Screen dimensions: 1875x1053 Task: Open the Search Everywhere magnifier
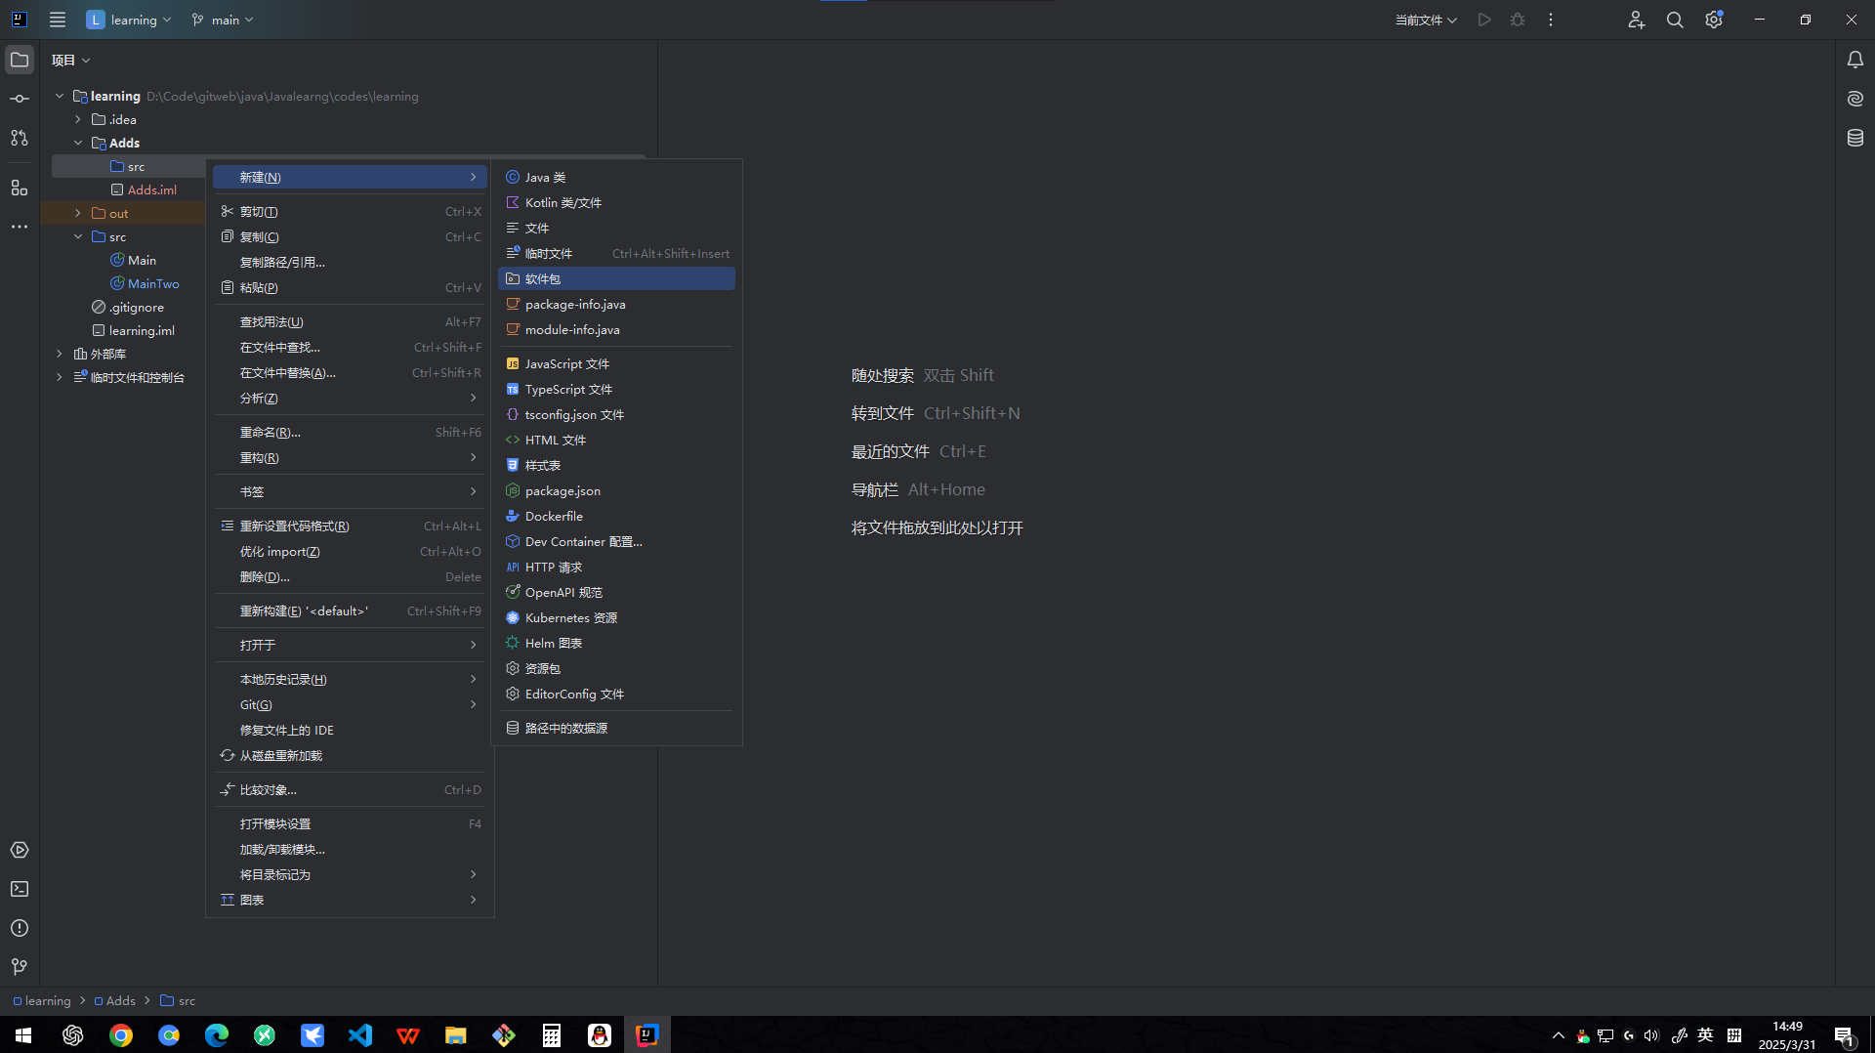1675,20
